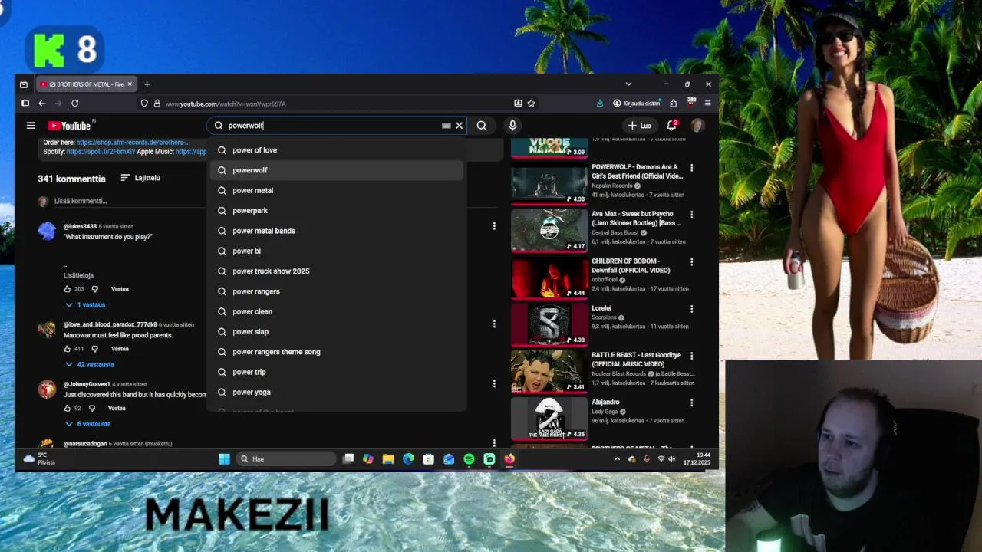This screenshot has height=552, width=982.
Task: Open the Windows Start menu
Action: [x=224, y=459]
